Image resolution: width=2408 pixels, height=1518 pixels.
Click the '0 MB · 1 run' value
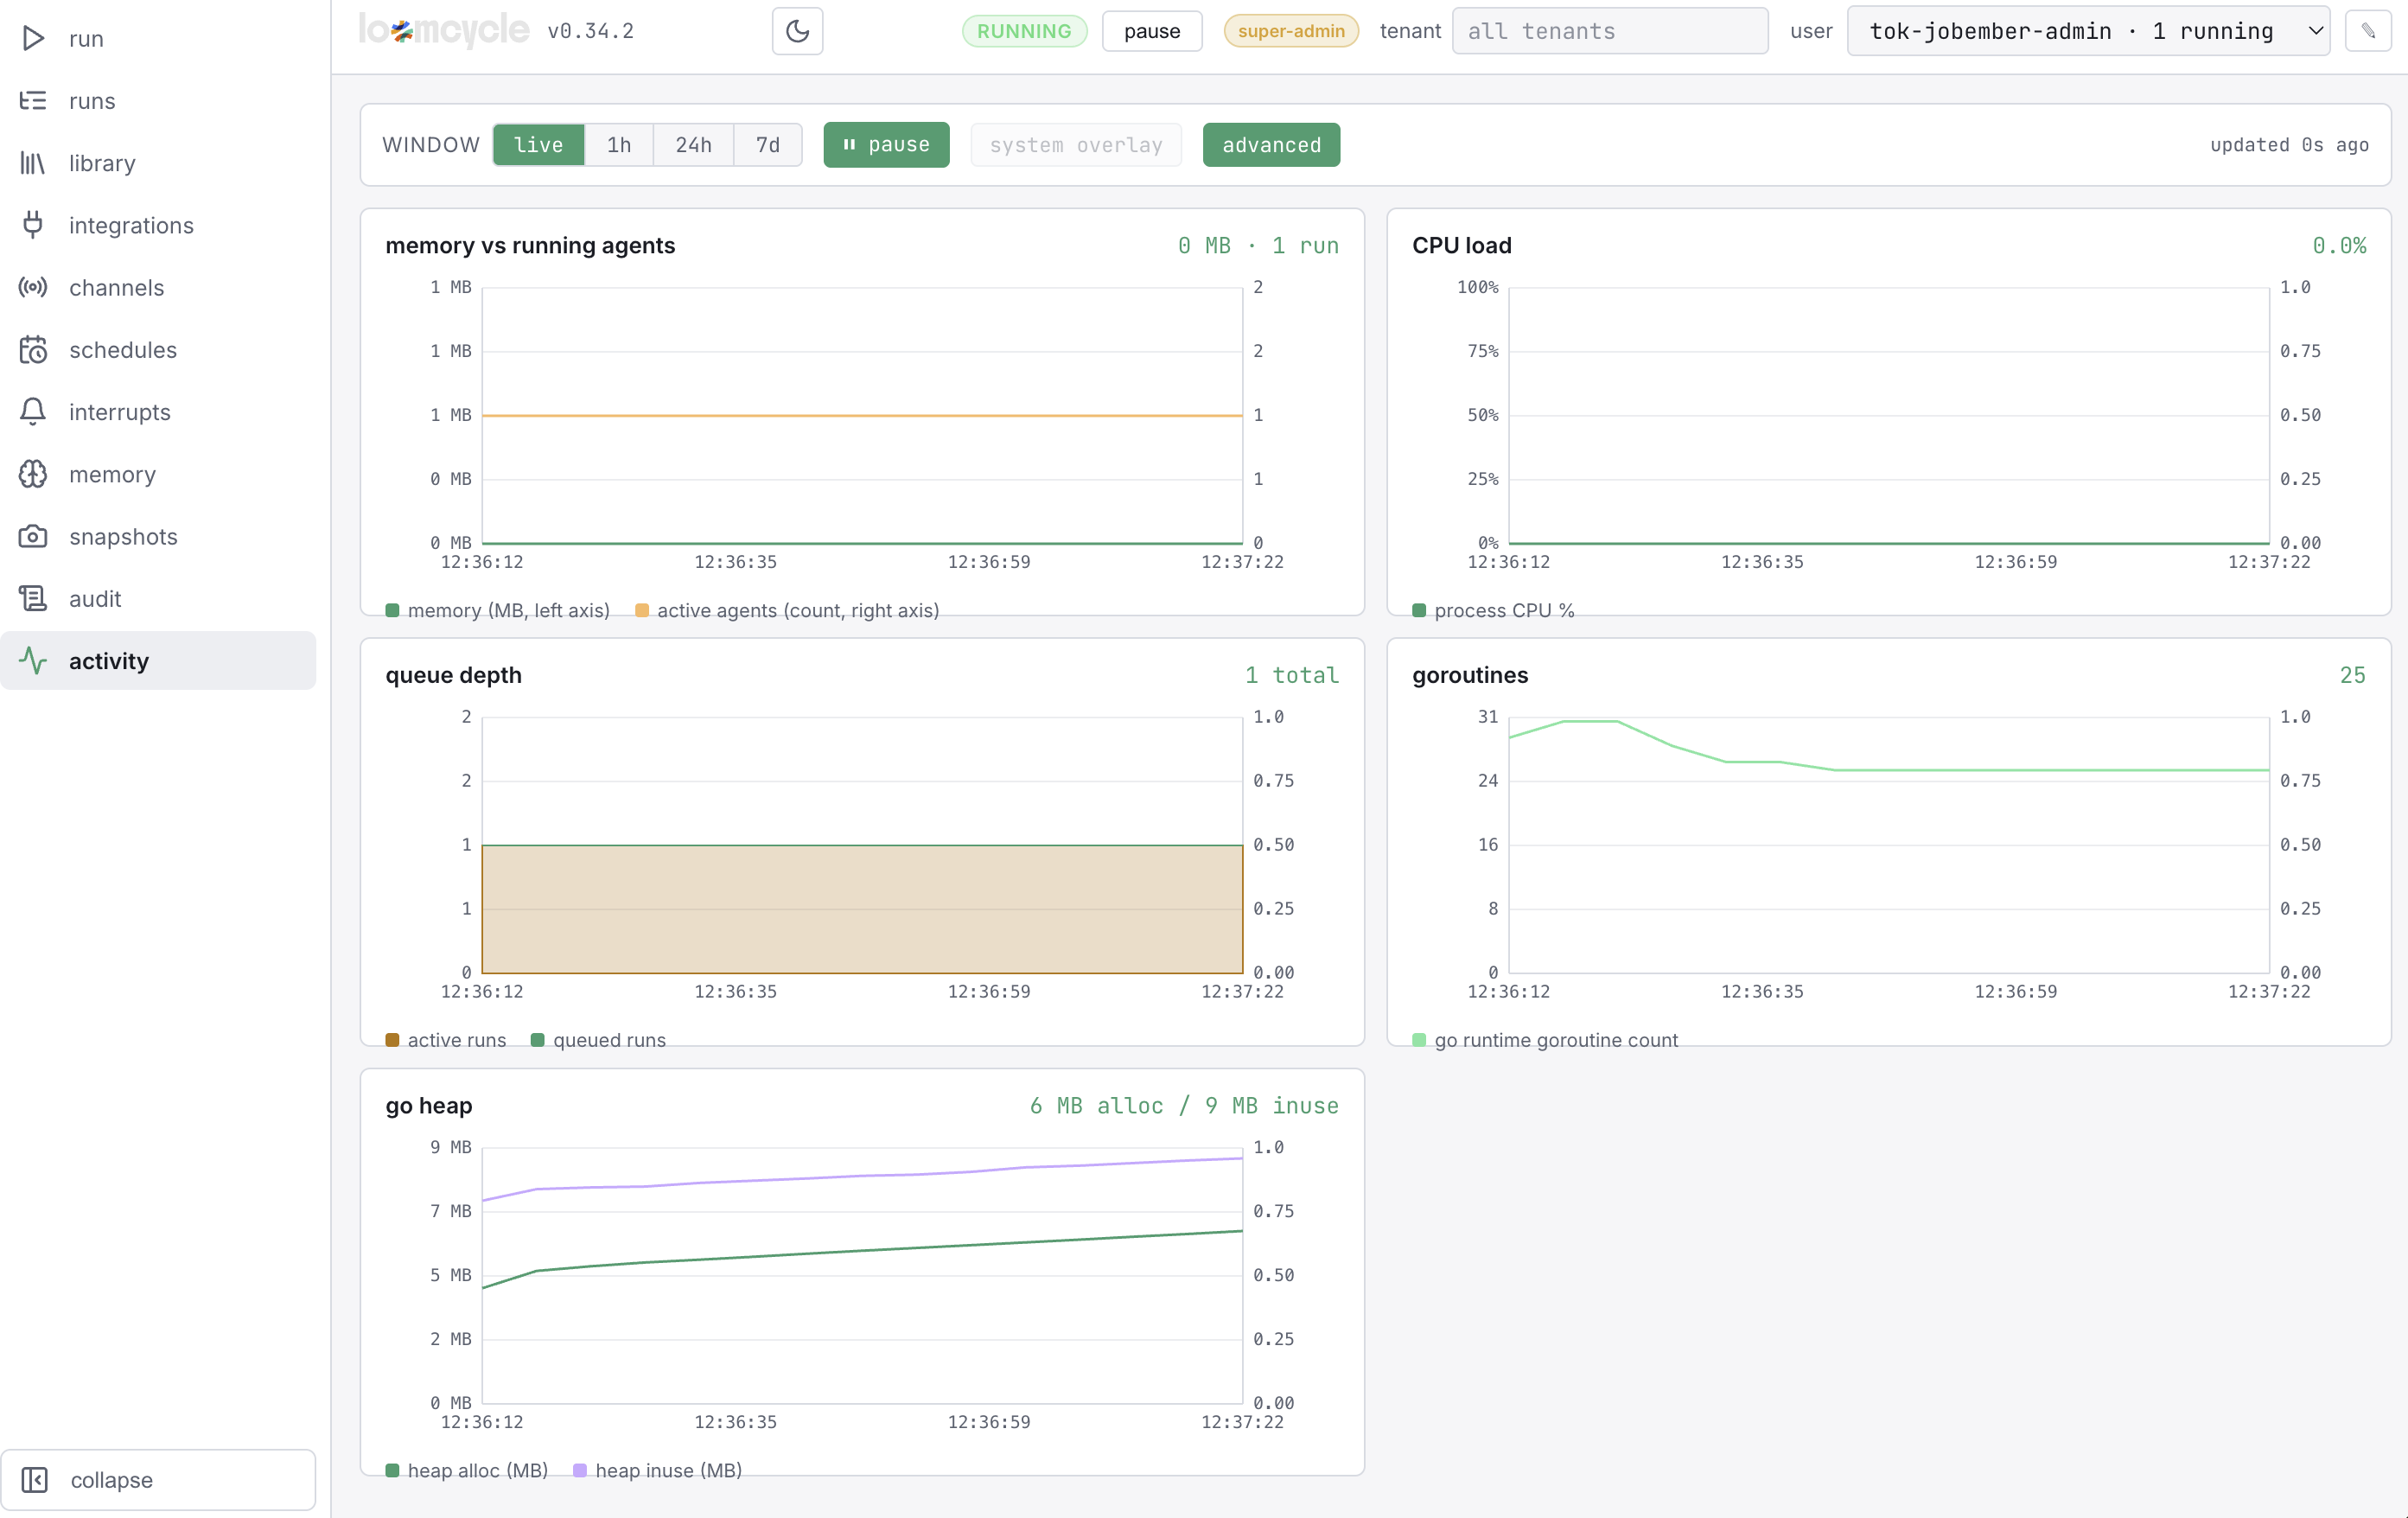click(x=1258, y=246)
